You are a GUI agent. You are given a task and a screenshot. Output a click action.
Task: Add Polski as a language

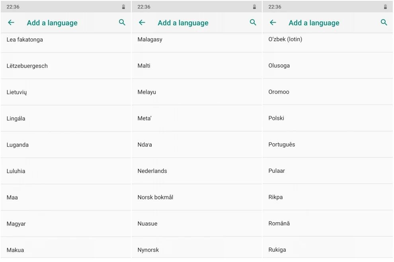coord(328,118)
